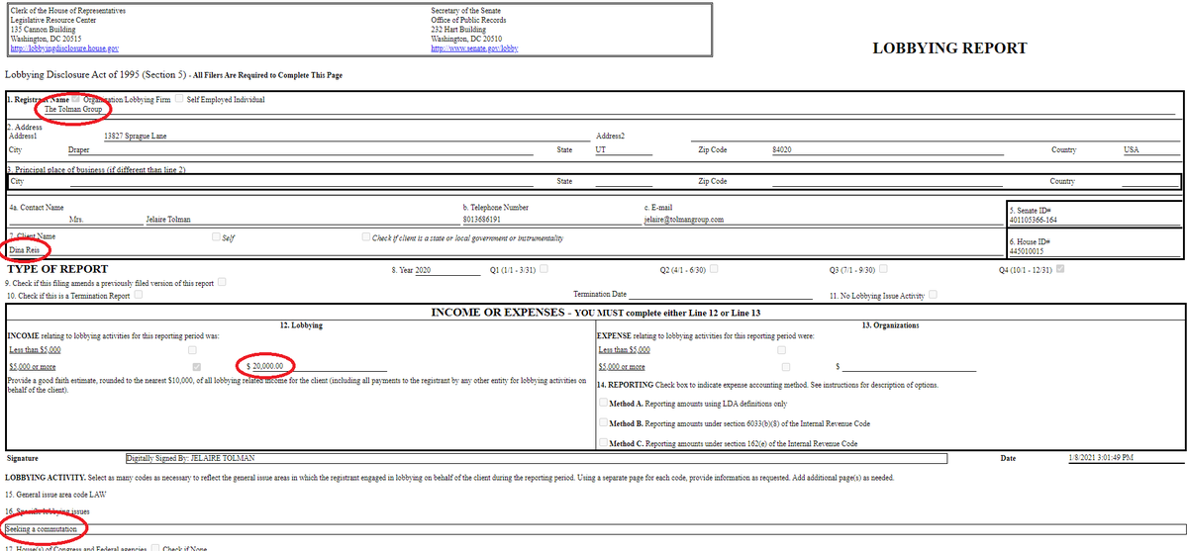This screenshot has width=1188, height=551.
Task: Select the Q1 (1/1 - 3/31) checkbox
Action: 544,269
